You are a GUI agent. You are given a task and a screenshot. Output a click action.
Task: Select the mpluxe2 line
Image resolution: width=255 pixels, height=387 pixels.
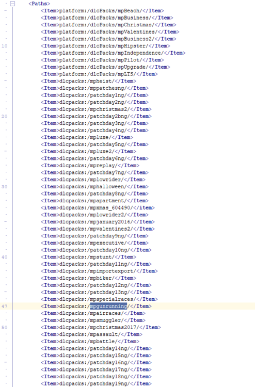[x=89, y=151]
